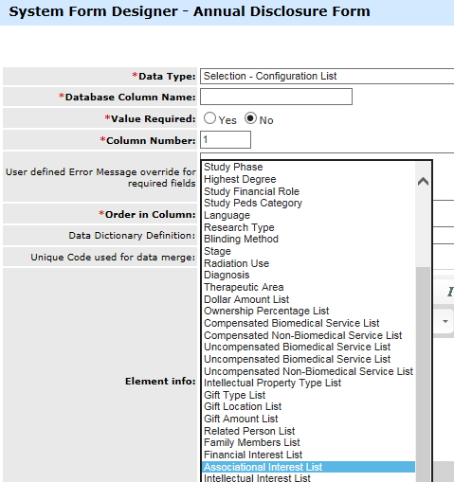Select Uncompensated Non-Biomedical Service List
The width and height of the screenshot is (454, 482).
point(308,371)
